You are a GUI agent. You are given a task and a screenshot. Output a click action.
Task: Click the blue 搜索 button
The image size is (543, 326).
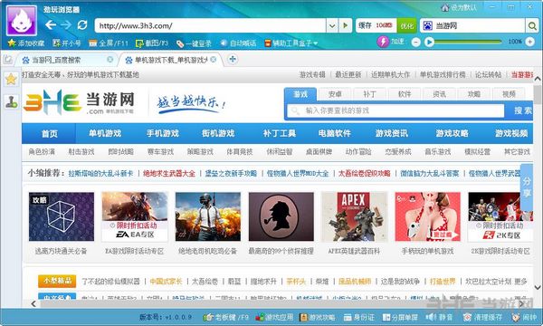pyautogui.click(x=522, y=110)
